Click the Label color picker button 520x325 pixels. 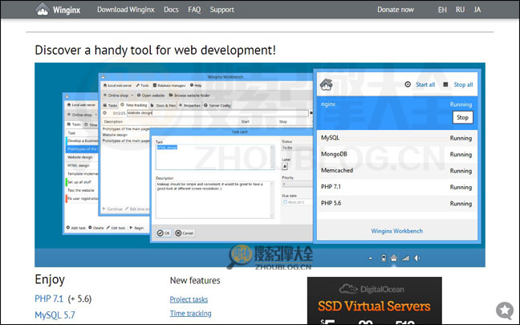[285, 166]
